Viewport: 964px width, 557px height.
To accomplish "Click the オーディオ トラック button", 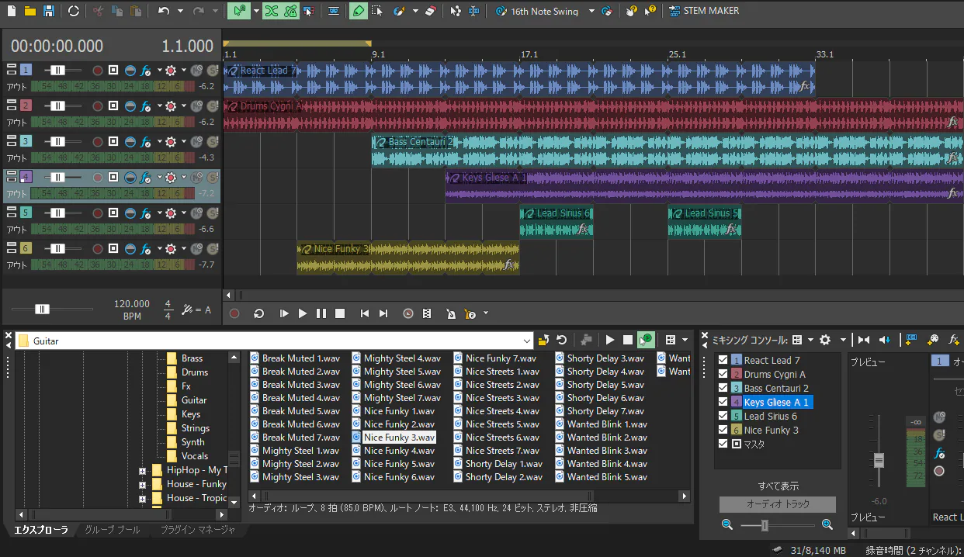I will [x=777, y=504].
